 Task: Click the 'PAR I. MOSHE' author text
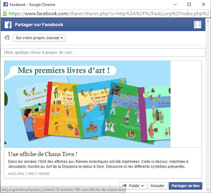[39, 174]
